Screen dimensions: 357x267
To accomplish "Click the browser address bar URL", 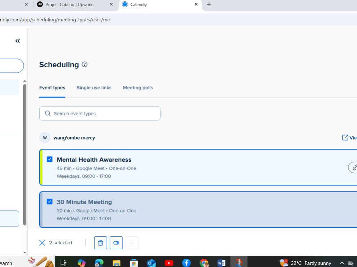I will (x=55, y=20).
